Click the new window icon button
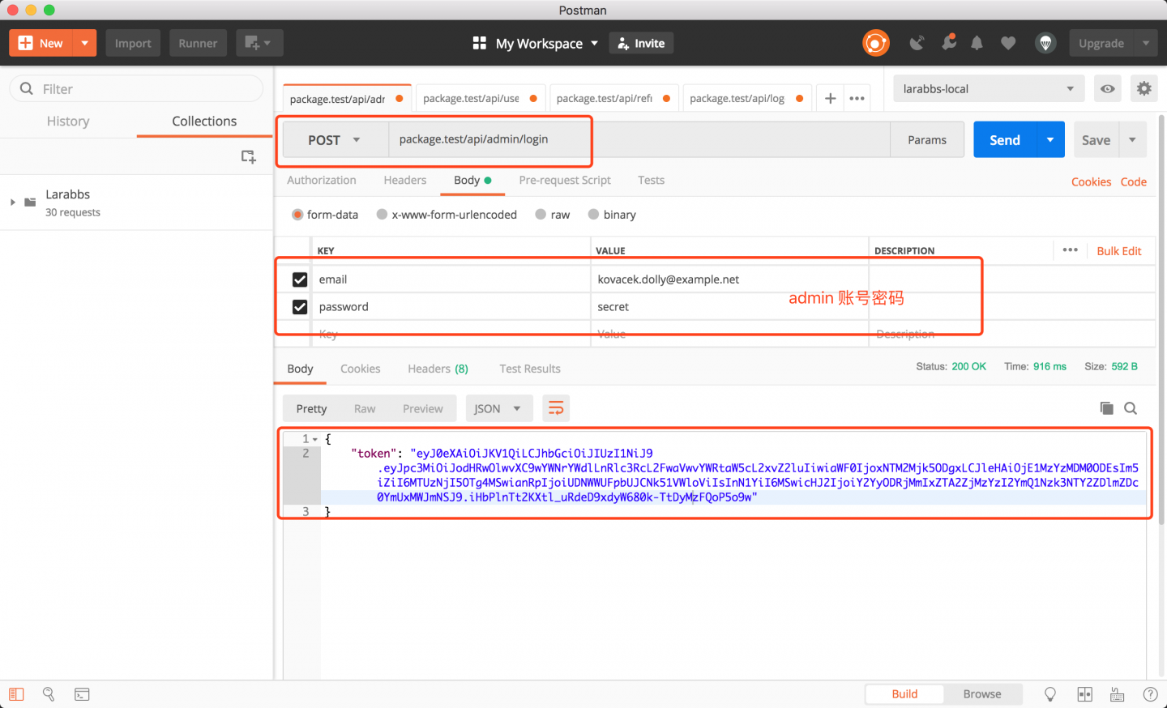1167x708 pixels. coord(259,43)
